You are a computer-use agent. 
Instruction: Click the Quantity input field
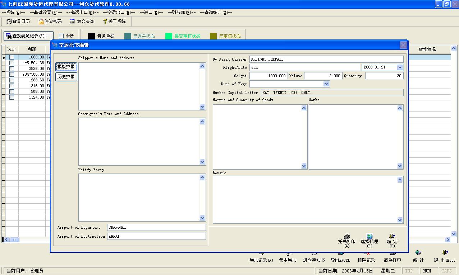pos(384,76)
